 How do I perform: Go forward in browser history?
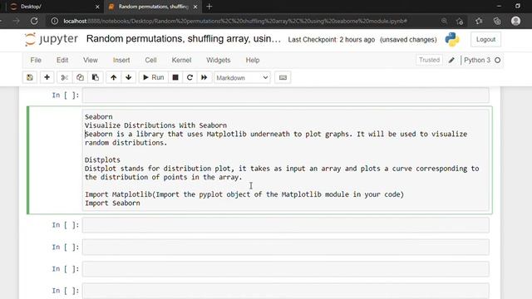coord(16,21)
